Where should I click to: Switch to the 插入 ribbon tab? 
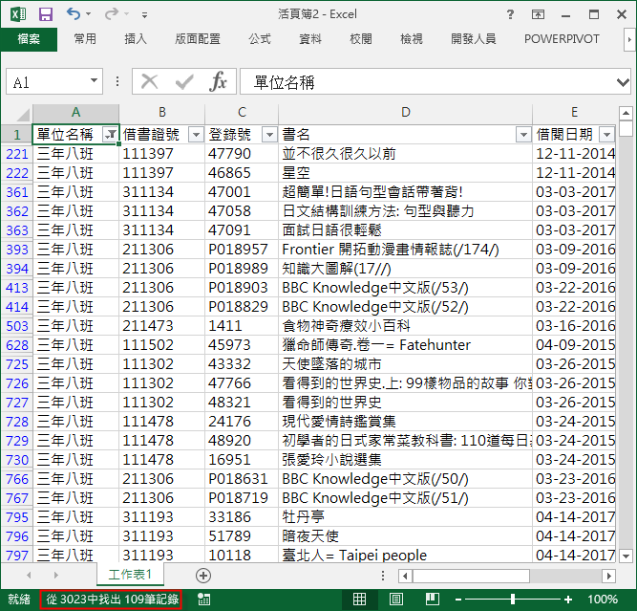136,39
